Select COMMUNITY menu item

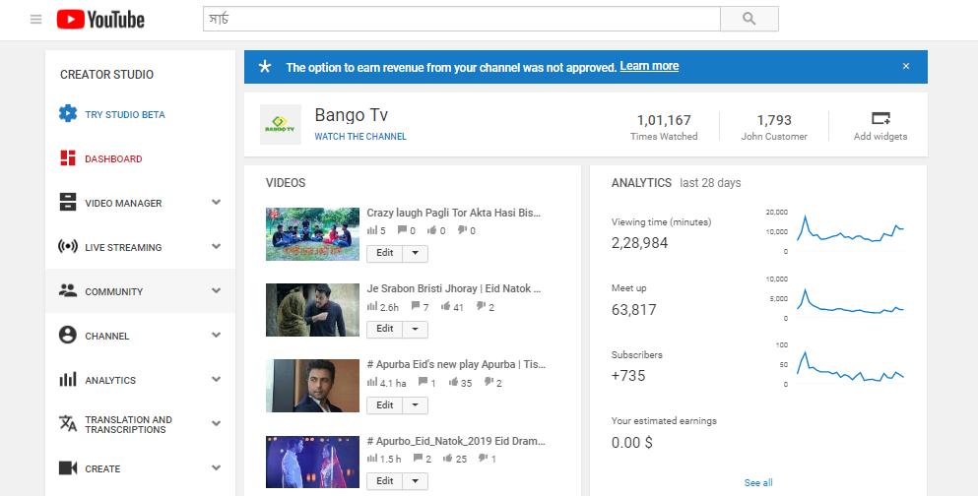[x=114, y=291]
